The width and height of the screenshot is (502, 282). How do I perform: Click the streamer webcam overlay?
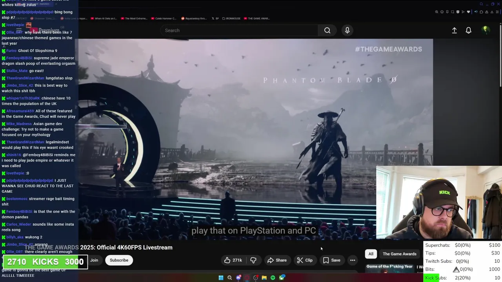(x=439, y=202)
